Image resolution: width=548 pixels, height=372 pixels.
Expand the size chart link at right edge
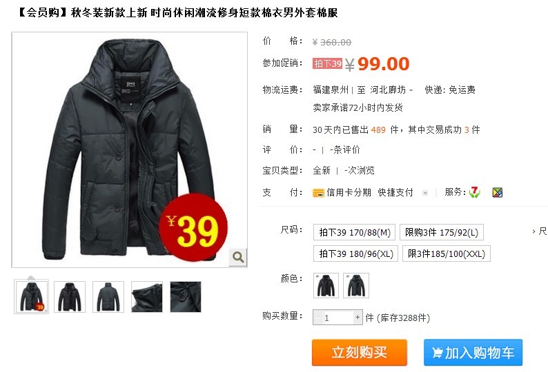click(x=540, y=231)
